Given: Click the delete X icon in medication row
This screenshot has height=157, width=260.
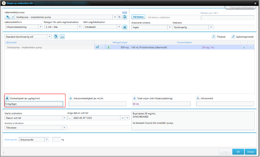Looking at the screenshot, I should (251, 47).
